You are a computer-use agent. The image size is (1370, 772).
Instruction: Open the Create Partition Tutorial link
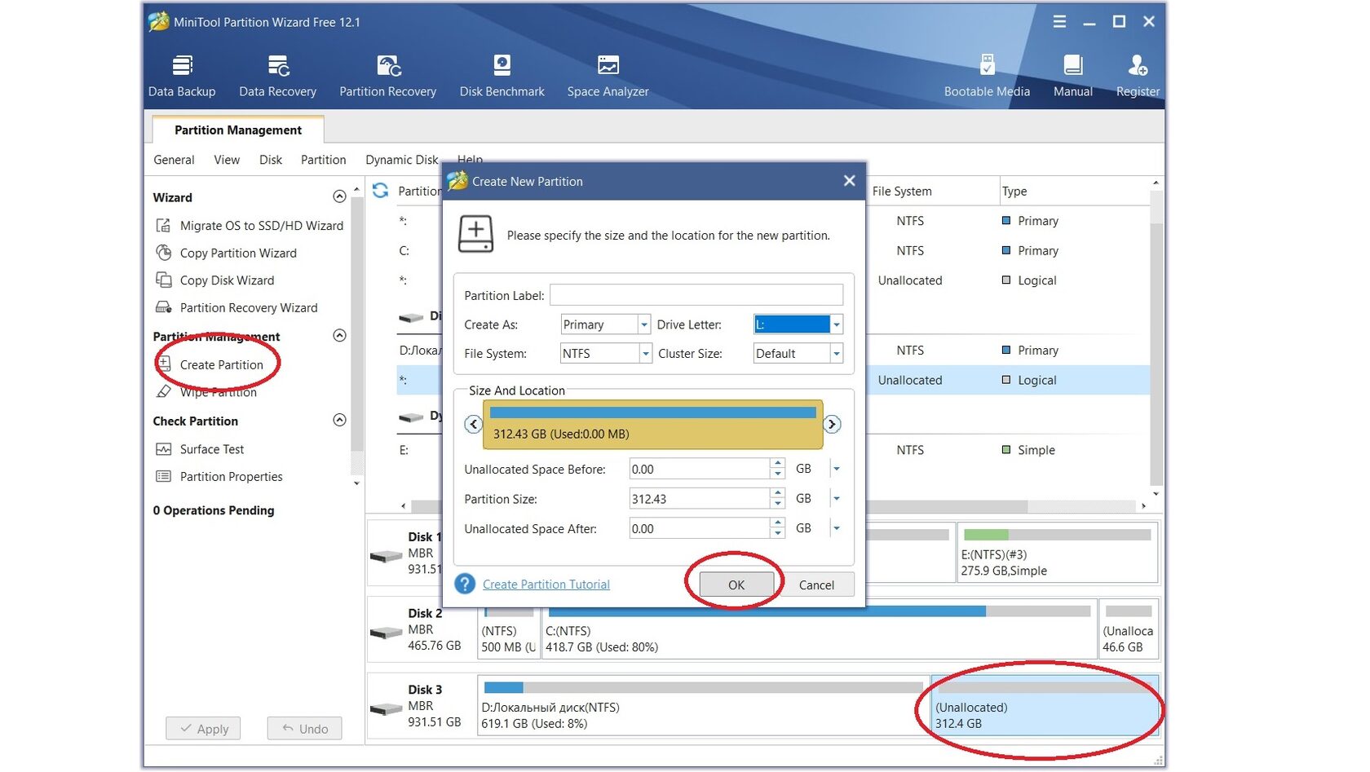[546, 585]
